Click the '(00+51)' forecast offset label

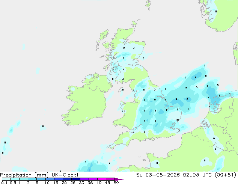pyautogui.click(x=226, y=175)
